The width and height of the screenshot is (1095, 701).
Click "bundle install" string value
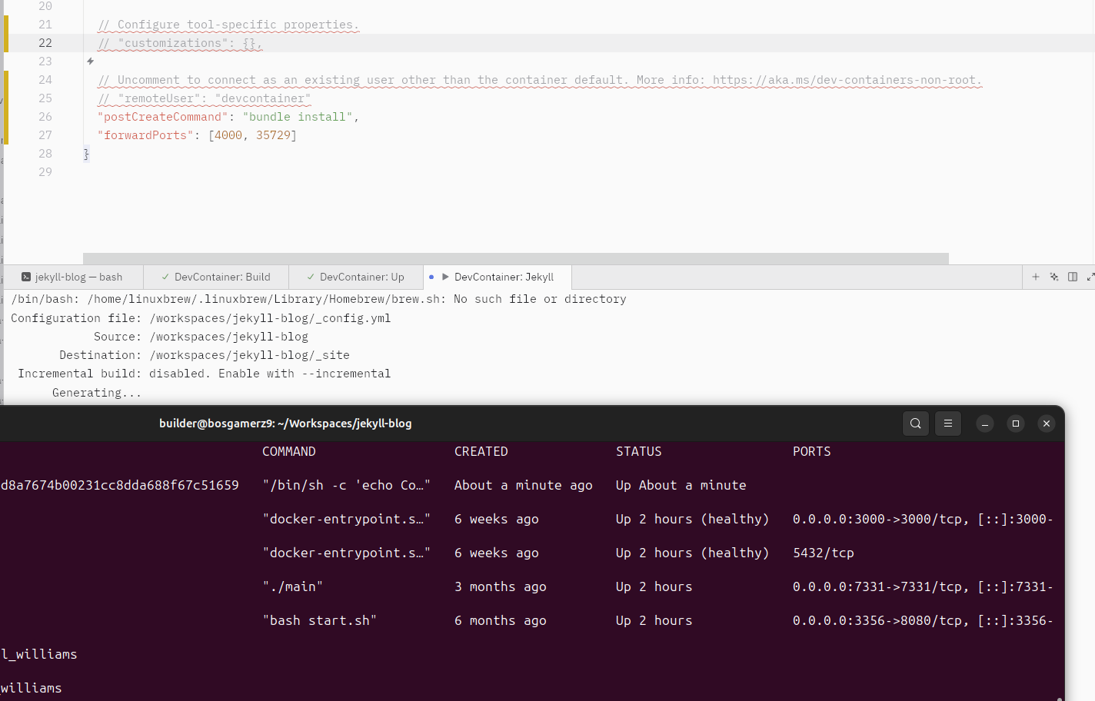coord(298,117)
